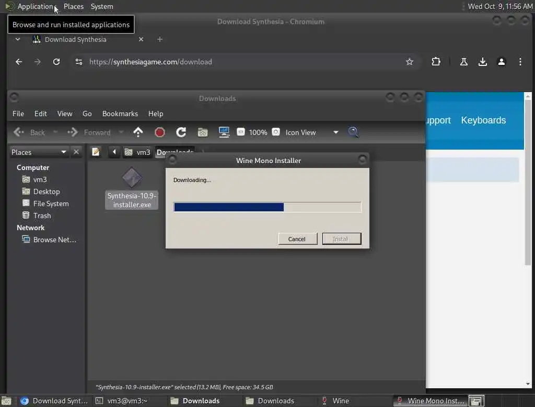The height and width of the screenshot is (407, 535).
Task: View site information icon in address bar
Action: click(x=79, y=62)
